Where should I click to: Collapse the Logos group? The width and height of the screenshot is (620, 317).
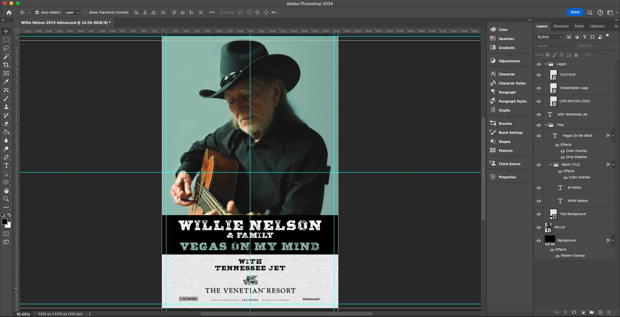546,64
